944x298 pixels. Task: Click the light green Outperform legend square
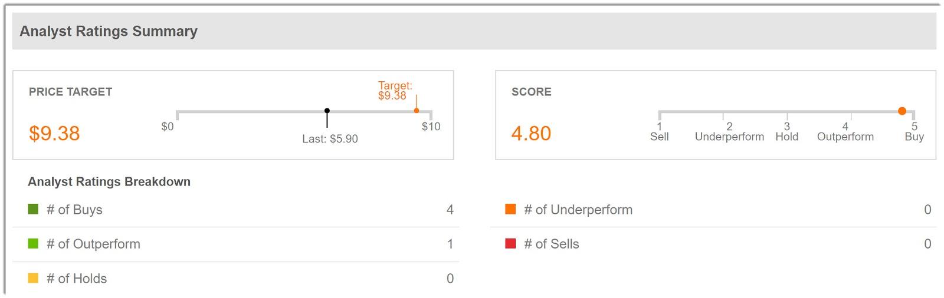(x=33, y=243)
